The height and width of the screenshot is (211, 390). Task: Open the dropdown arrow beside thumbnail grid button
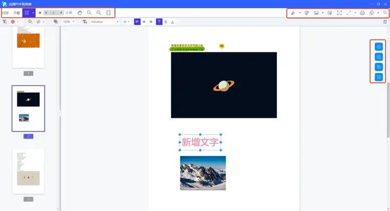34,12
